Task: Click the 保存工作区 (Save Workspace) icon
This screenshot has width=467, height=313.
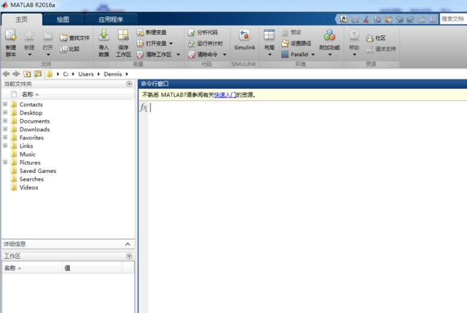Action: tap(123, 35)
